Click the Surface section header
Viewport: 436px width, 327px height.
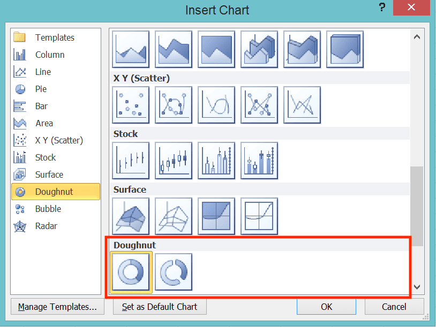pos(261,189)
